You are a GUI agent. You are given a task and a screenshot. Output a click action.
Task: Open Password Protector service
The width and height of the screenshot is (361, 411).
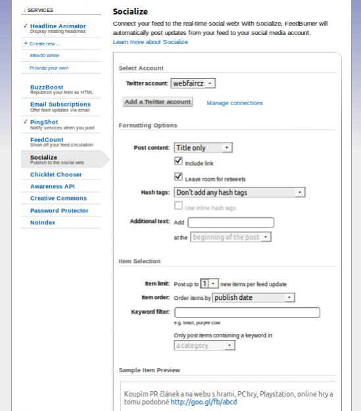[x=59, y=210]
